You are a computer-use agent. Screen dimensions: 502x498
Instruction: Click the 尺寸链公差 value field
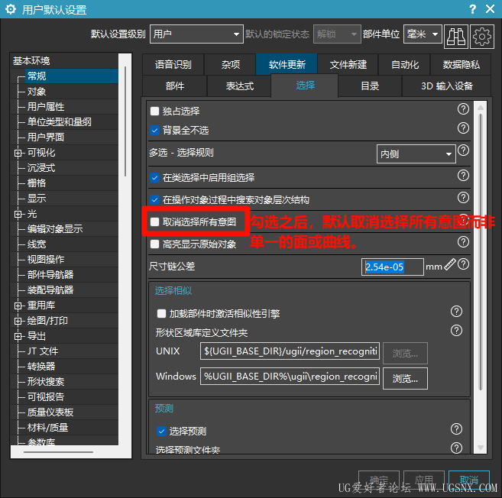393,267
